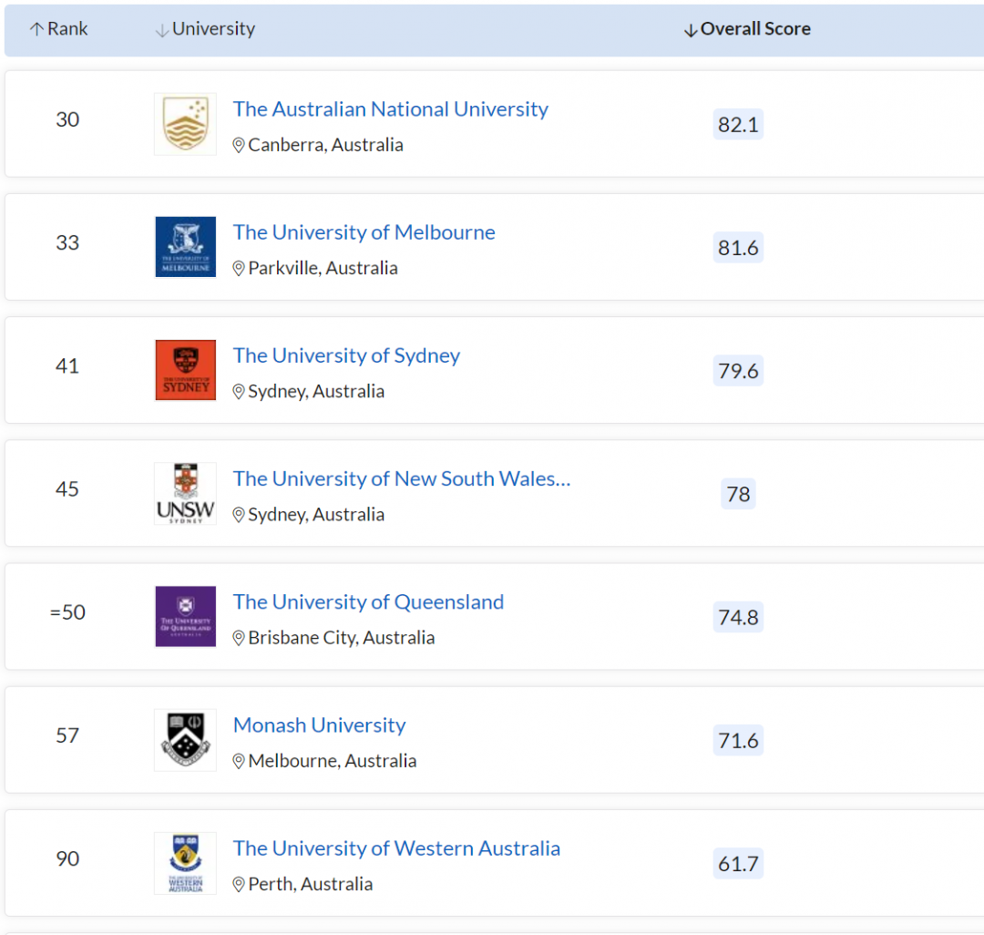Click the University of Western Australia logo

click(185, 862)
